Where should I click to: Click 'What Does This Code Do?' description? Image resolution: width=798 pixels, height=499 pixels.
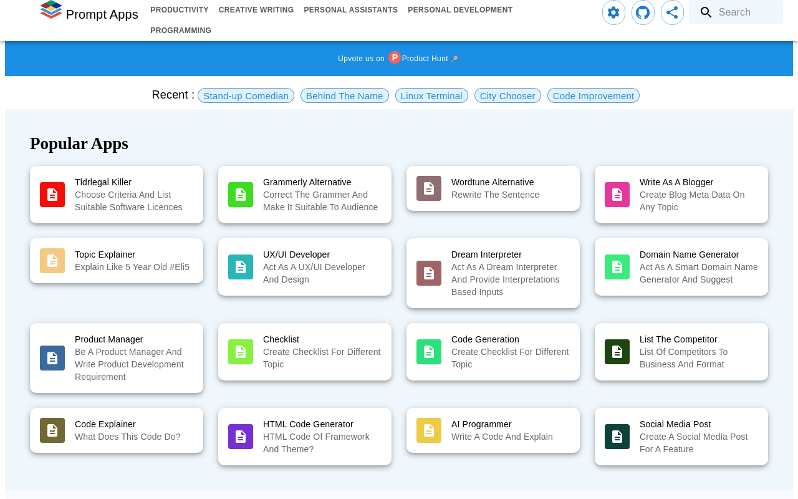click(x=128, y=437)
